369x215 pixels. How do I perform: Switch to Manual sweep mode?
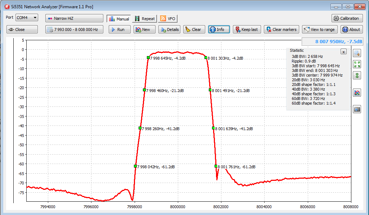click(x=118, y=19)
